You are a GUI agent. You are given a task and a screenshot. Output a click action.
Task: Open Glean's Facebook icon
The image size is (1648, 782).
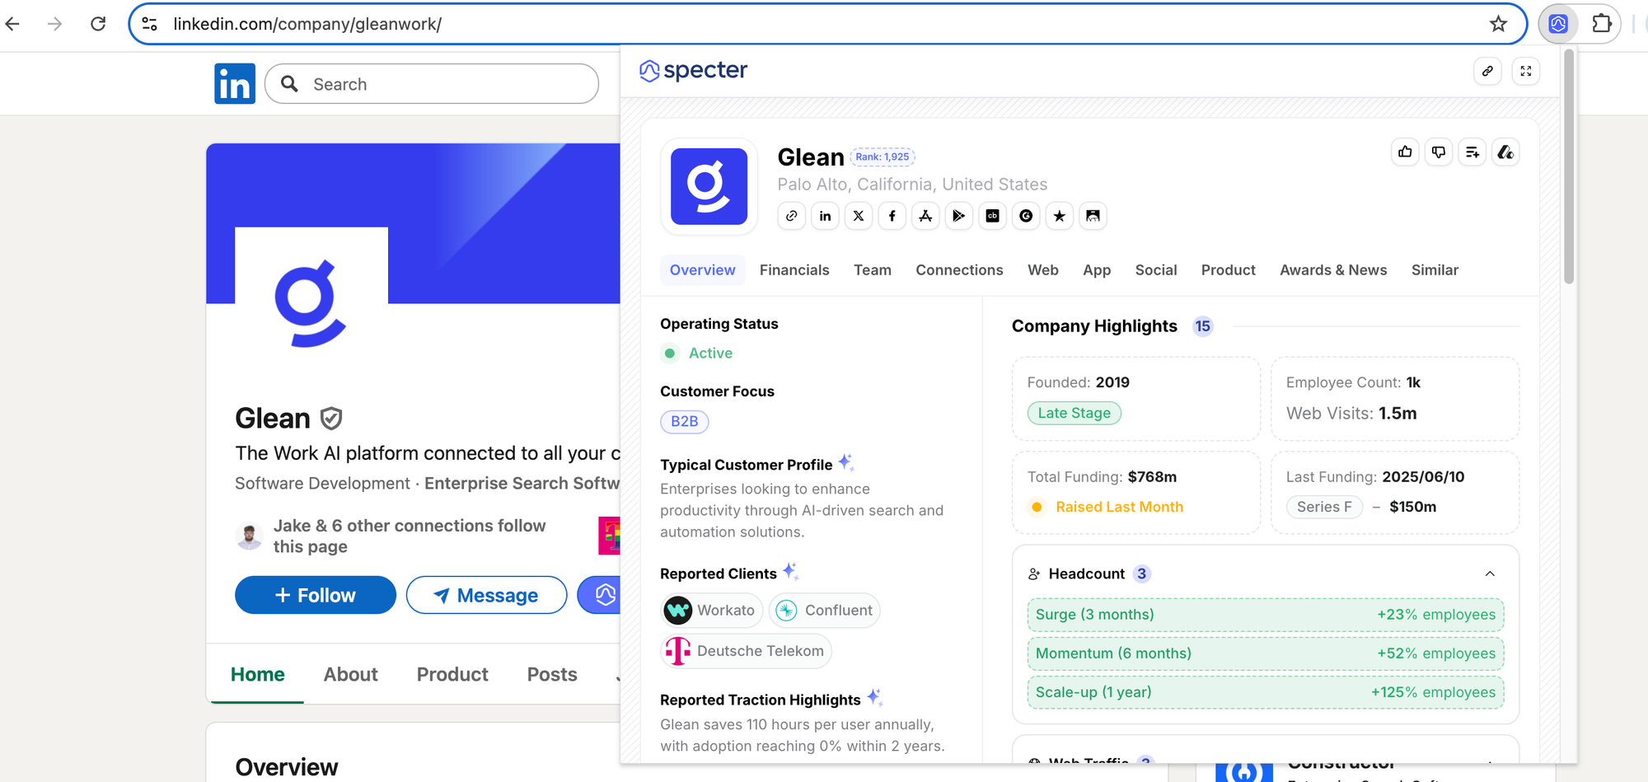(x=892, y=216)
